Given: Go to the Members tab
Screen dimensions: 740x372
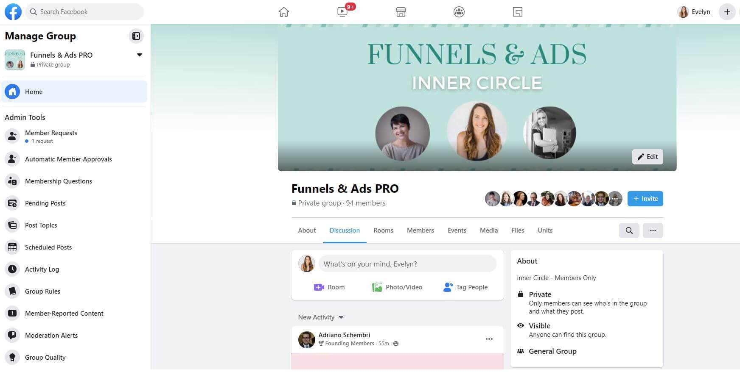Looking at the screenshot, I should [420, 230].
